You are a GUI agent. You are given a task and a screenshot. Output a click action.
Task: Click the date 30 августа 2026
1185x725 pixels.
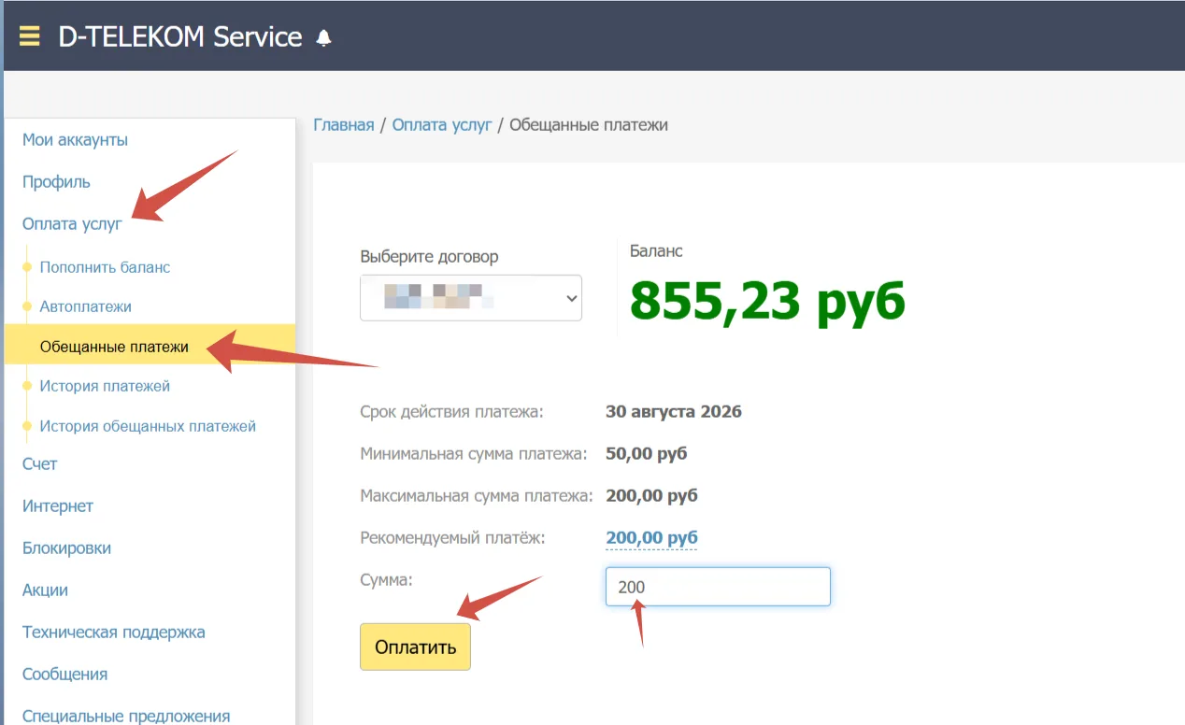click(674, 412)
